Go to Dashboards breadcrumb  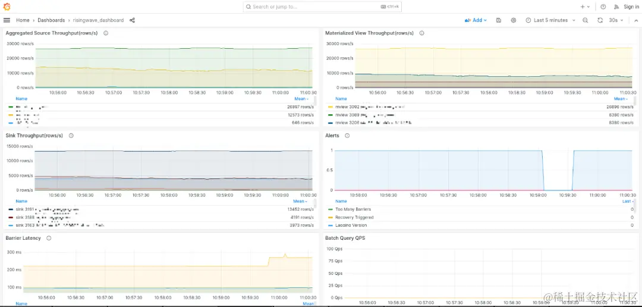point(51,20)
